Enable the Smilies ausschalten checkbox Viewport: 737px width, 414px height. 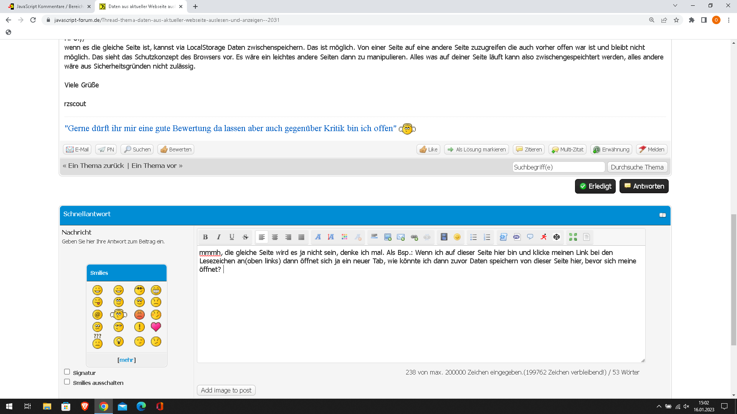67,382
